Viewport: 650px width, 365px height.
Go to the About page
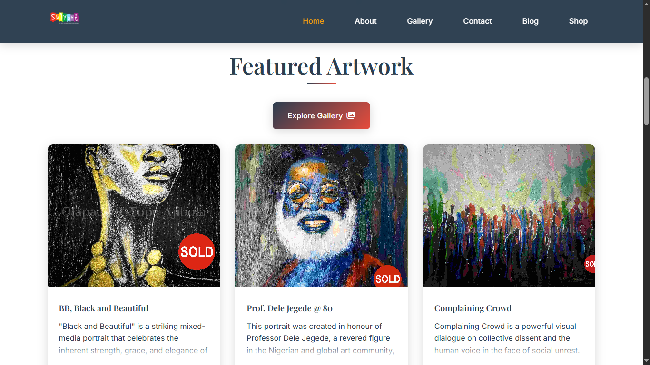pyautogui.click(x=365, y=21)
